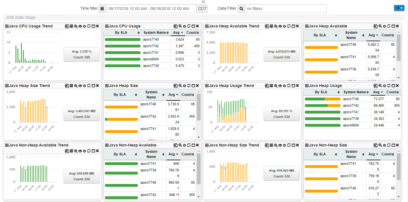Image resolution: width=408 pixels, height=202 pixels.
Task: Export Java CPU Usage Trend data
Action: tap(67, 26)
